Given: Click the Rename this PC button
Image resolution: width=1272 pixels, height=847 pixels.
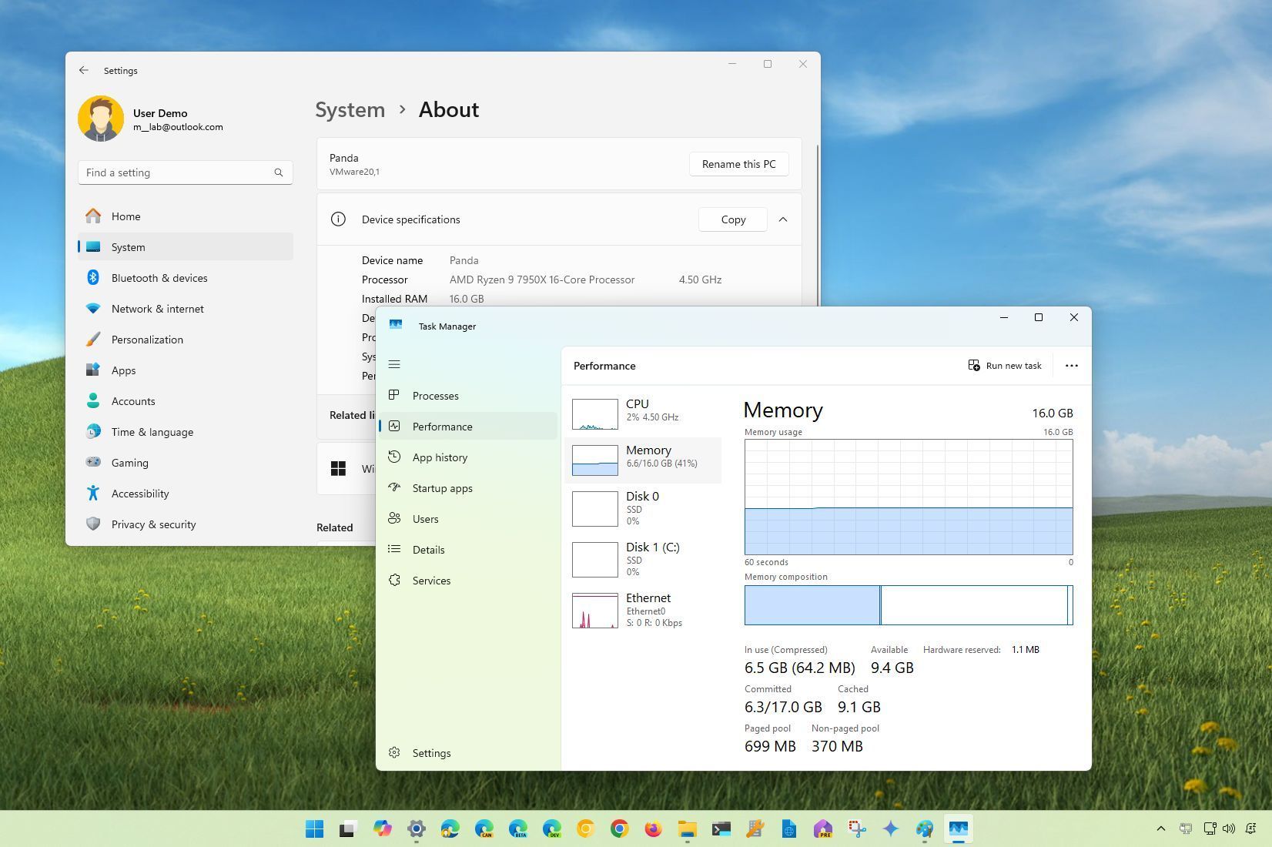Looking at the screenshot, I should 738,163.
